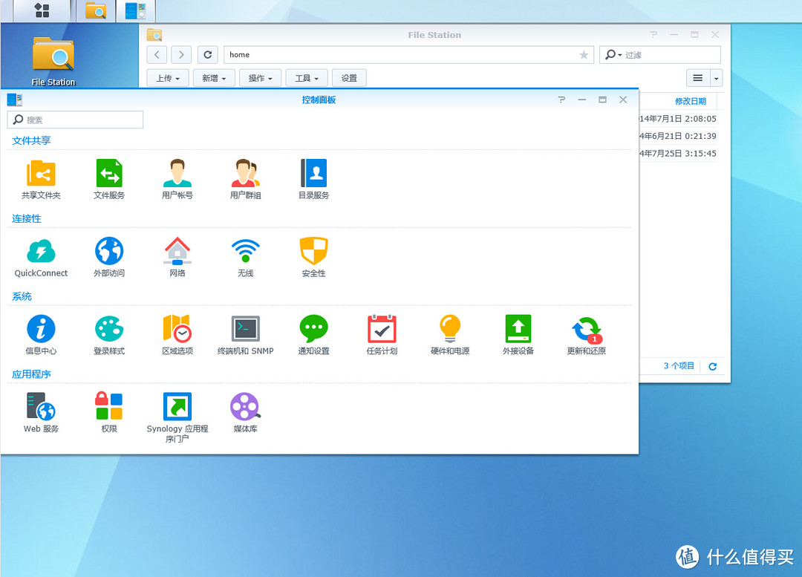Open Control Panel help question mark

561,100
